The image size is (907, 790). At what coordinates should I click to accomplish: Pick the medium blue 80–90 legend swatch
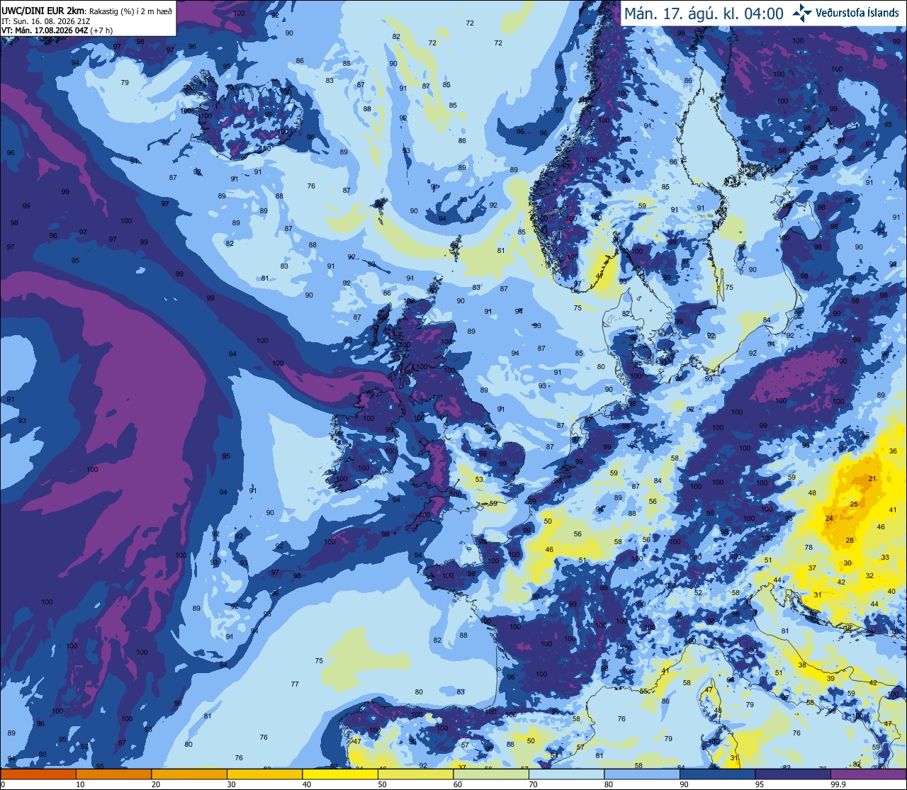pos(643,774)
